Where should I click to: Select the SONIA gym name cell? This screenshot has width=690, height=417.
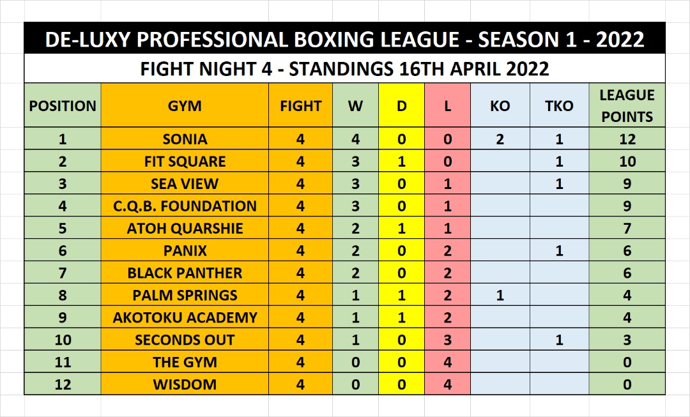(185, 139)
